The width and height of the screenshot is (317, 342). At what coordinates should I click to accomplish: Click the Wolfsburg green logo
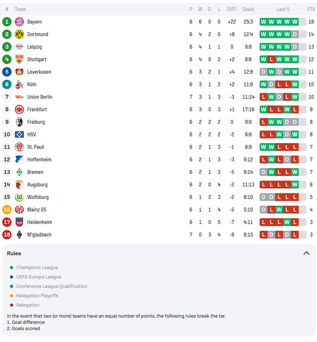(x=19, y=197)
